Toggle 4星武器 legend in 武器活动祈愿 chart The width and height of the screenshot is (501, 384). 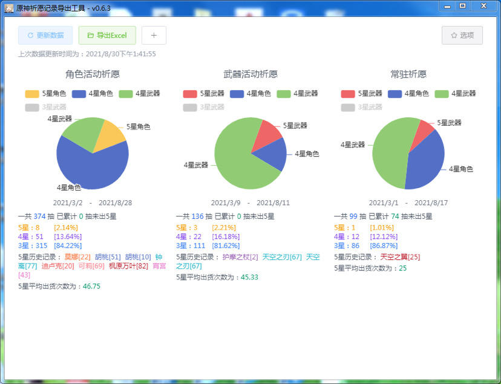[297, 94]
